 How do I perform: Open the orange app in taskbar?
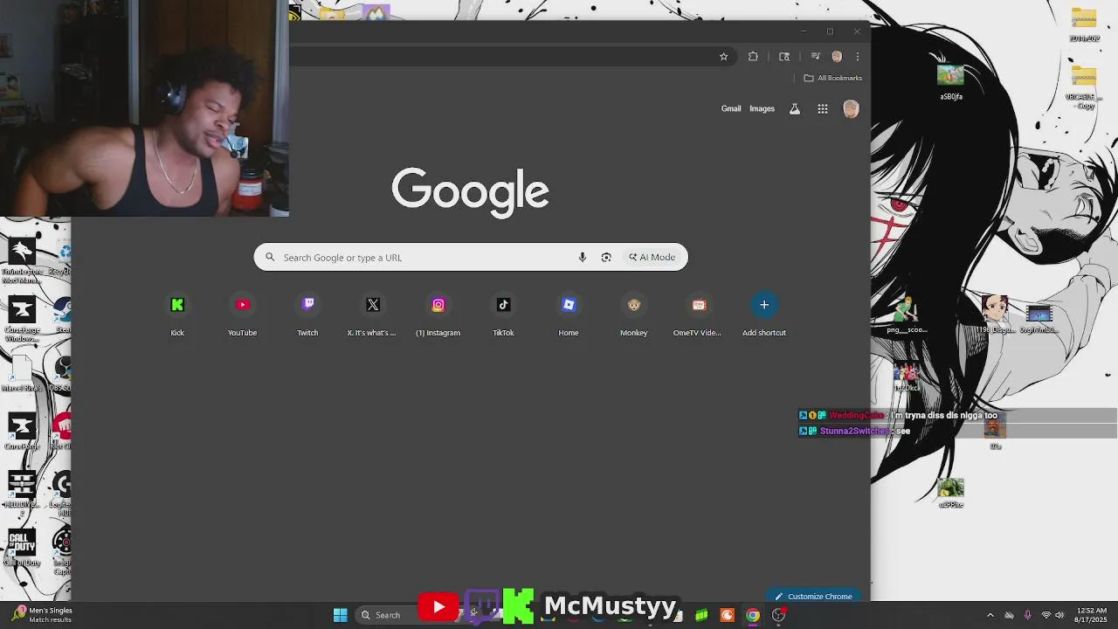click(727, 615)
